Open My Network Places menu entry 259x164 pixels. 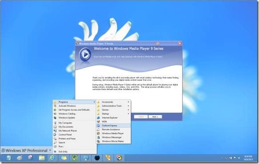tap(75, 131)
